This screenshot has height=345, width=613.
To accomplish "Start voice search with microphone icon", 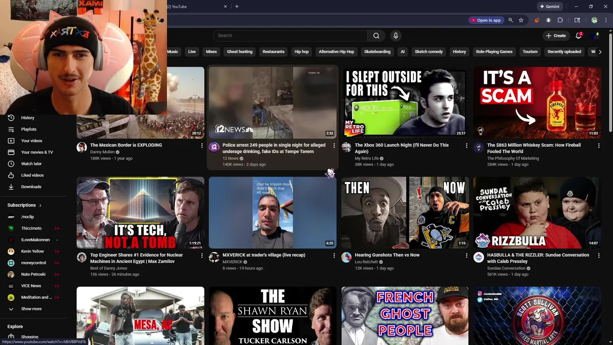I will (396, 35).
